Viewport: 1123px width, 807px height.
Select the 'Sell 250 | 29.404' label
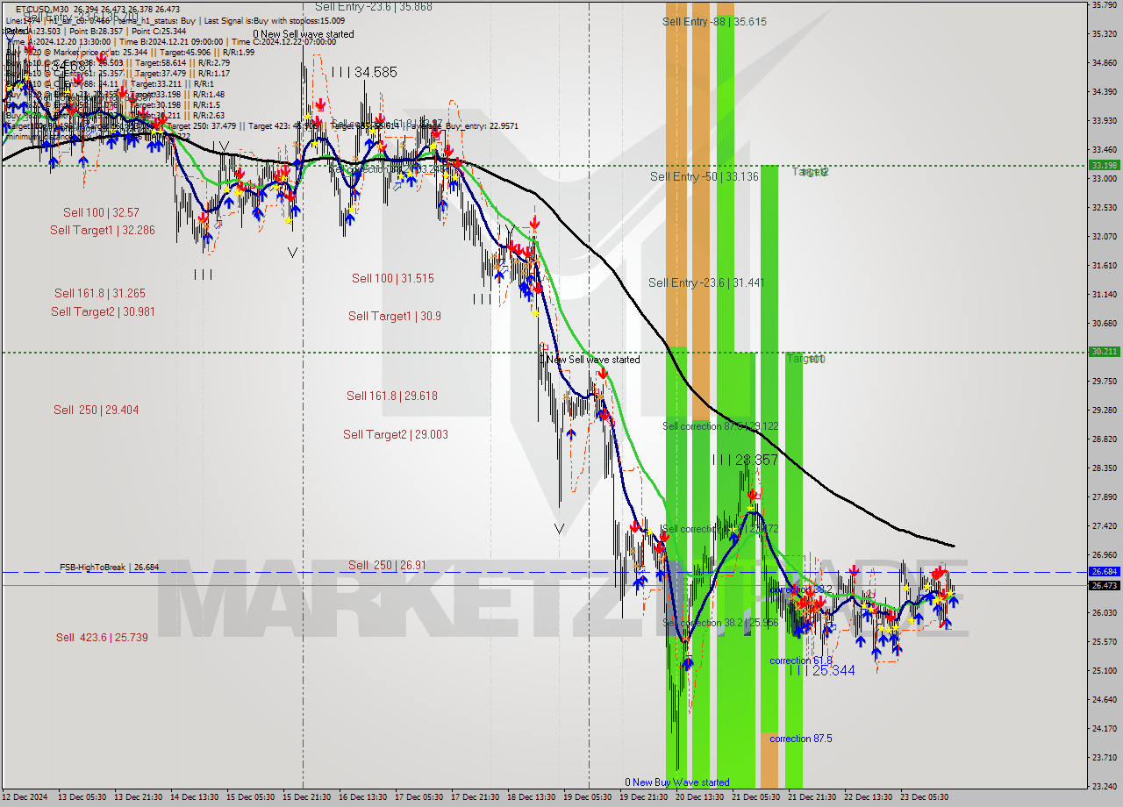point(97,410)
